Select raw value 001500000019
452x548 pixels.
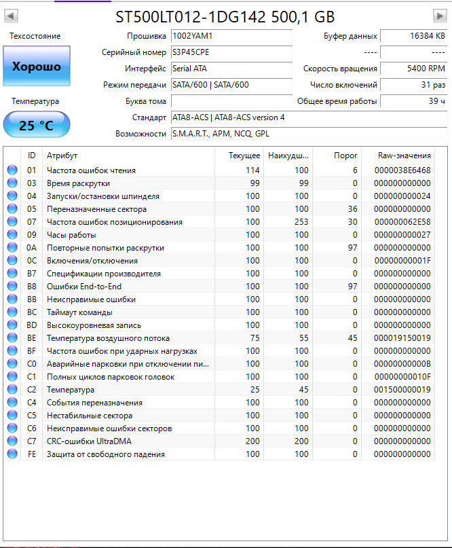pos(402,390)
